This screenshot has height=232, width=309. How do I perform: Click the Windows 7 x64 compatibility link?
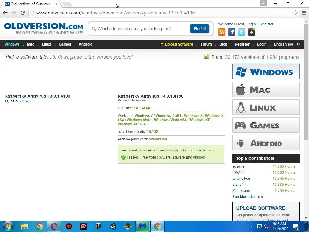click(168, 116)
